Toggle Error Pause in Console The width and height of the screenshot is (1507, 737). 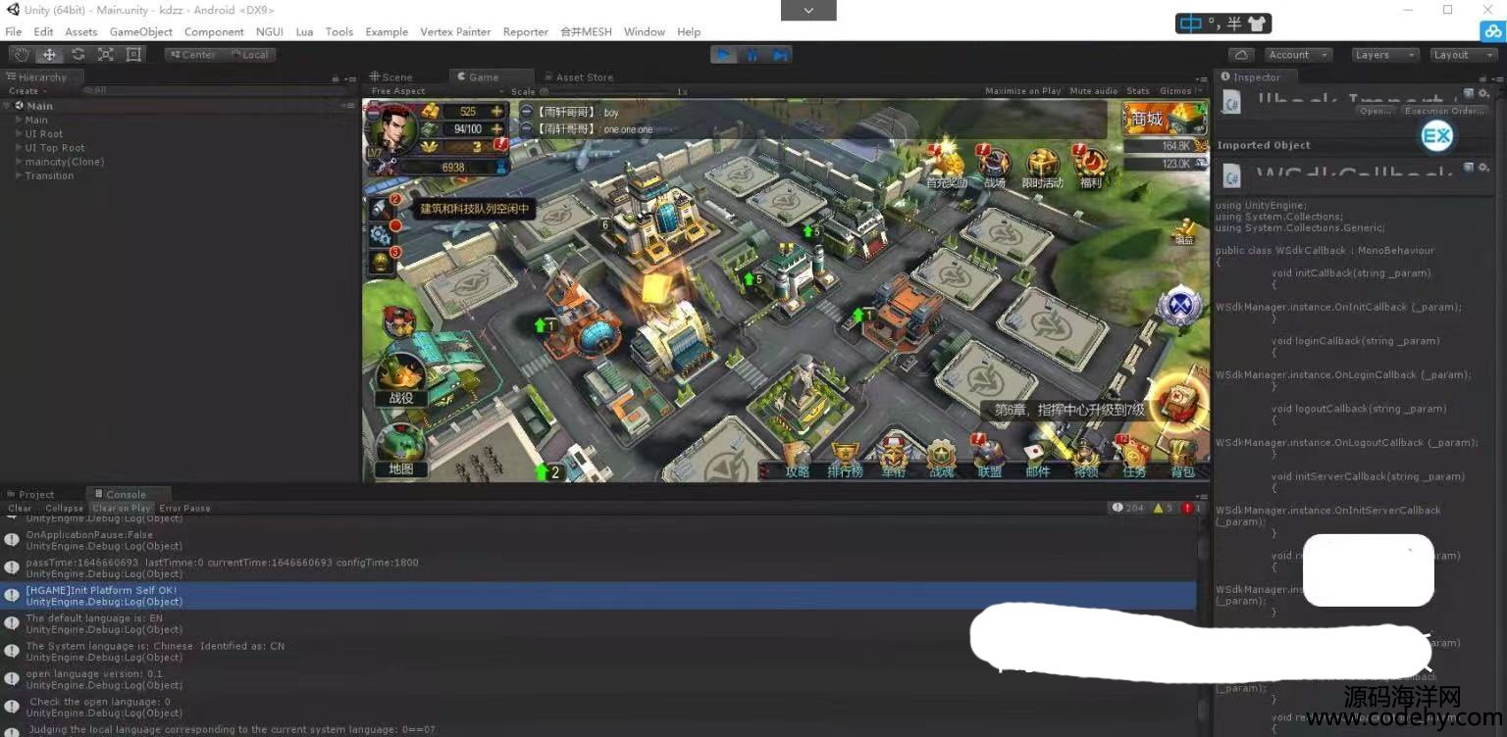[x=184, y=509]
